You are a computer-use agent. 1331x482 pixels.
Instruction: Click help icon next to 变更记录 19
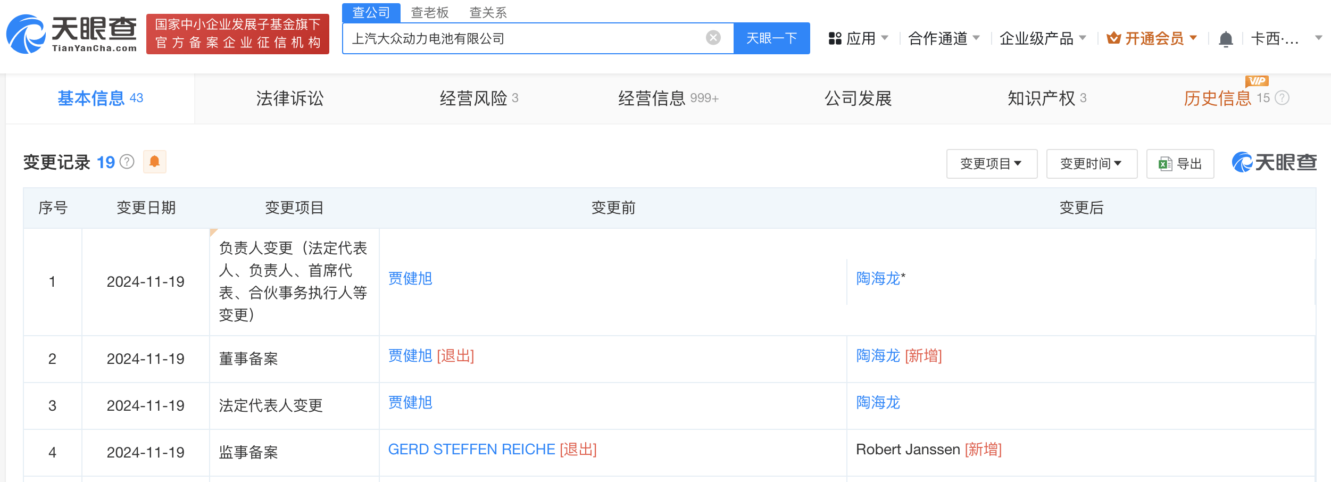click(127, 162)
